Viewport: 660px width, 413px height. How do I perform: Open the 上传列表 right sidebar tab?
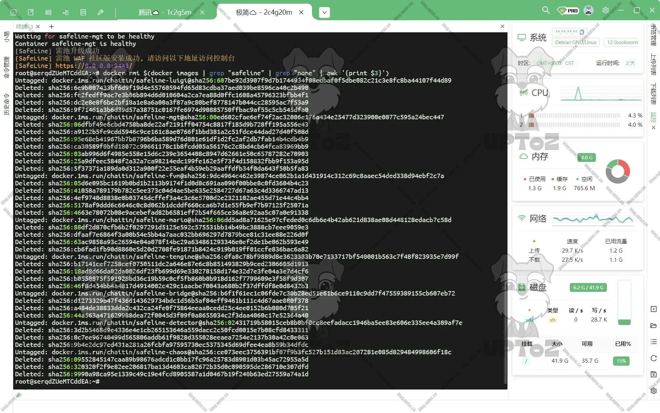click(653, 65)
